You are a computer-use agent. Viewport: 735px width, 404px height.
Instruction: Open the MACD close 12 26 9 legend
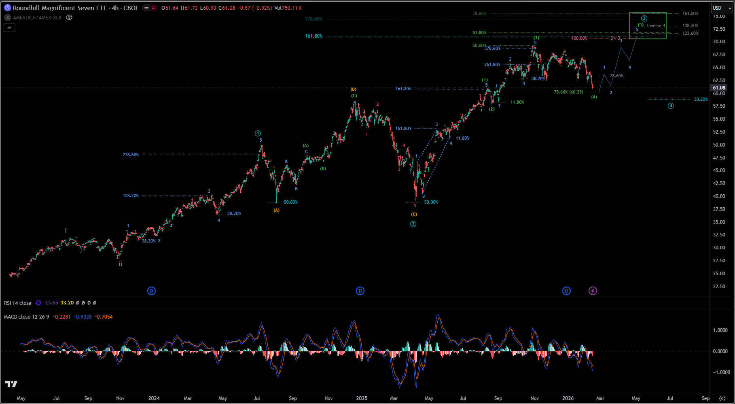click(x=26, y=317)
